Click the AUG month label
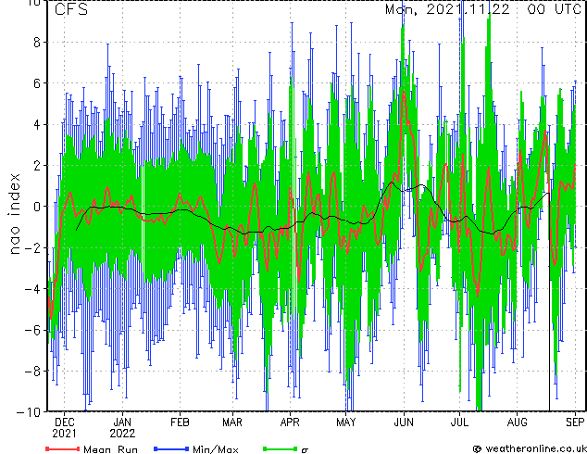Image resolution: width=587 pixels, height=454 pixels. pos(517,422)
